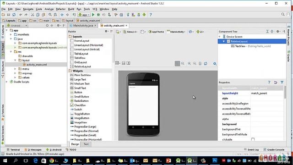Switch to the Text editor tab
This screenshot has height=165, width=293.
click(x=86, y=144)
